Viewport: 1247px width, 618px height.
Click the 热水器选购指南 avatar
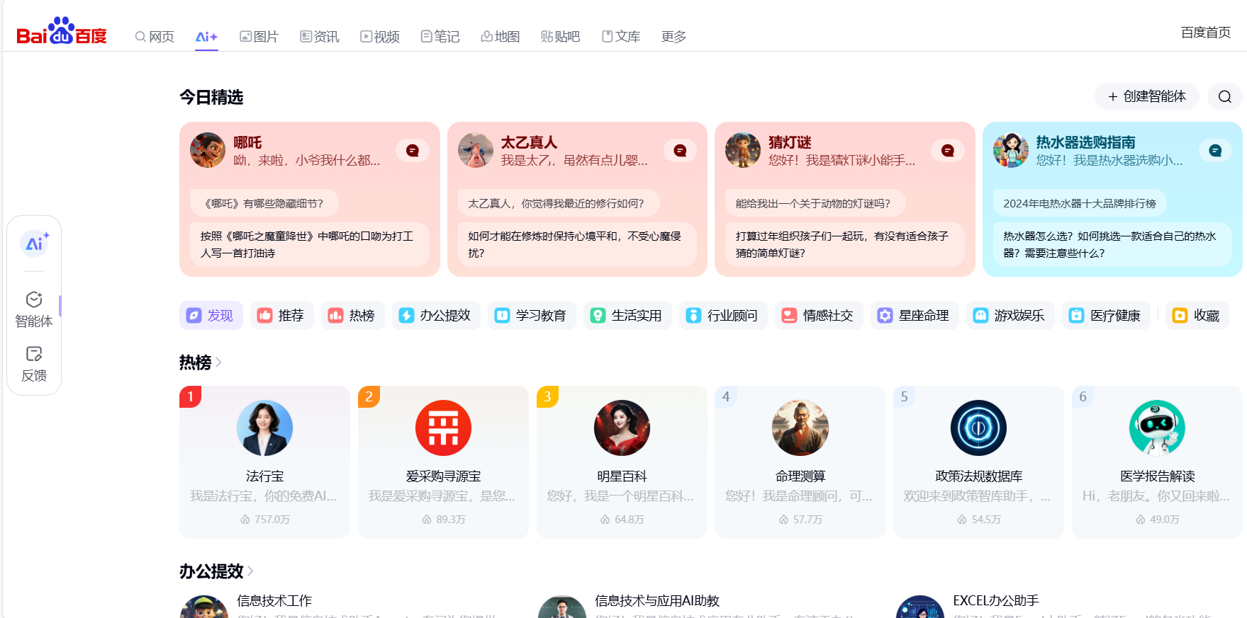pyautogui.click(x=1011, y=150)
